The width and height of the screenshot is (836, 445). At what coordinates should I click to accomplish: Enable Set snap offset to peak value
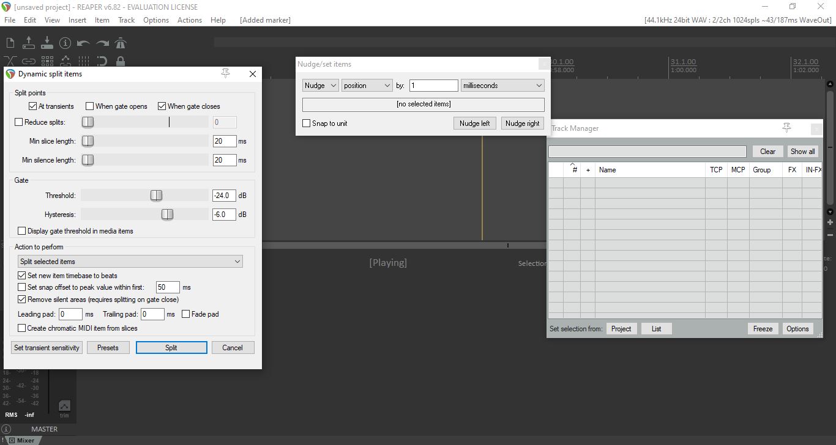tap(22, 287)
